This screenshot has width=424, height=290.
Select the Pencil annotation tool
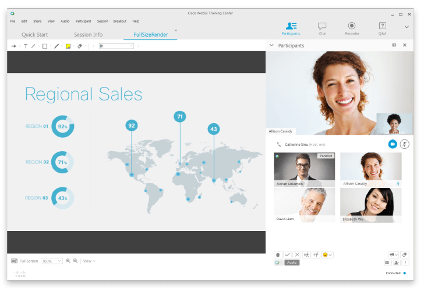56,46
